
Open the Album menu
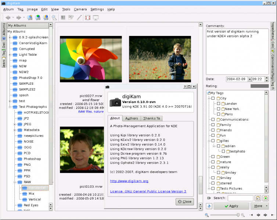8,9
